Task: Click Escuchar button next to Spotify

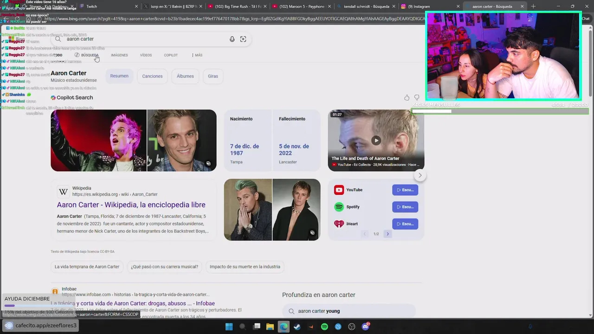Action: [405, 207]
